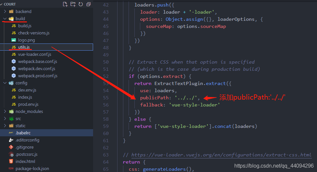Click the node_modules folder icon

point(11,112)
